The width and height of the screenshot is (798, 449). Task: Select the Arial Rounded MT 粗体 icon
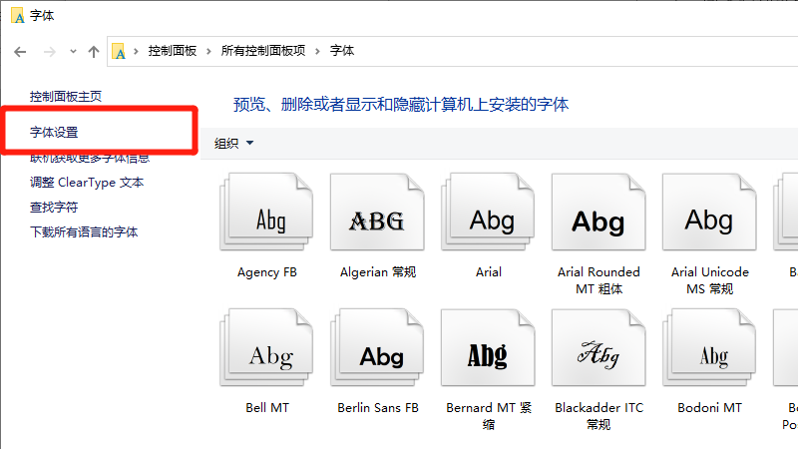(598, 212)
